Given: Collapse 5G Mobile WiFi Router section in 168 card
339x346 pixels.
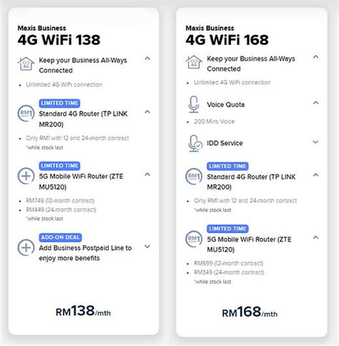Looking at the screenshot, I should (315, 237).
